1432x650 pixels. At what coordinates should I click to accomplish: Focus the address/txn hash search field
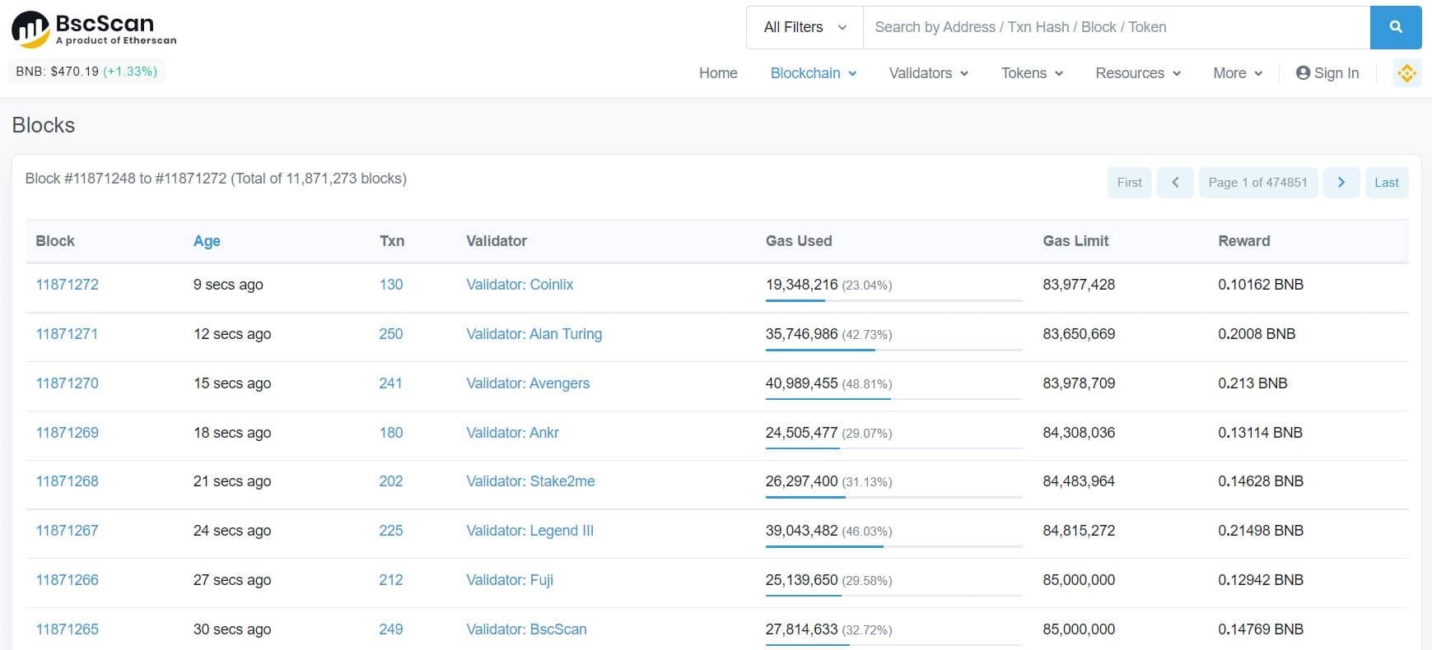point(1117,27)
